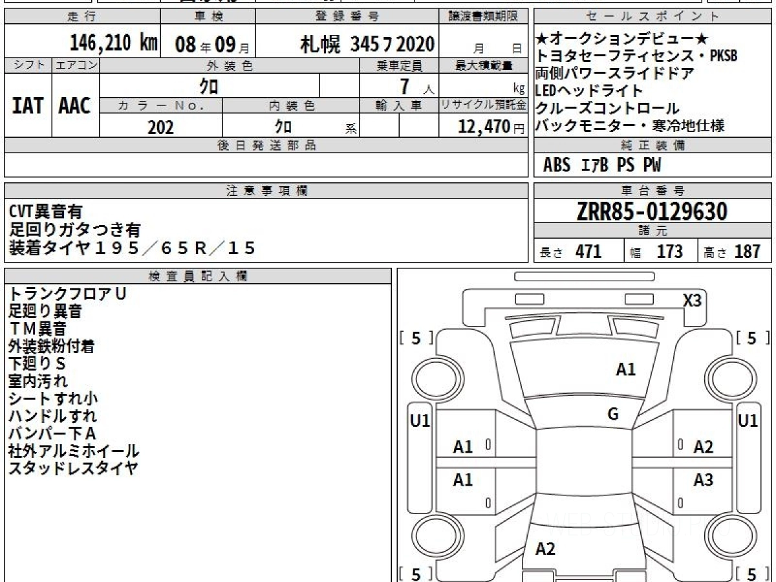The width and height of the screenshot is (776, 582).
Task: Select the A3 mark on the right rear door
Action: coord(703,480)
